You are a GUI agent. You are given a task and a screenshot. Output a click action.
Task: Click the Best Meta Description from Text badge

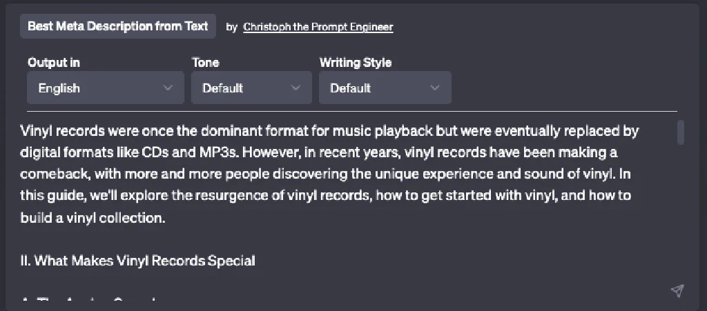(x=118, y=26)
